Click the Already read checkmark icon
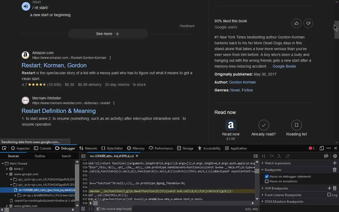 click(x=264, y=125)
